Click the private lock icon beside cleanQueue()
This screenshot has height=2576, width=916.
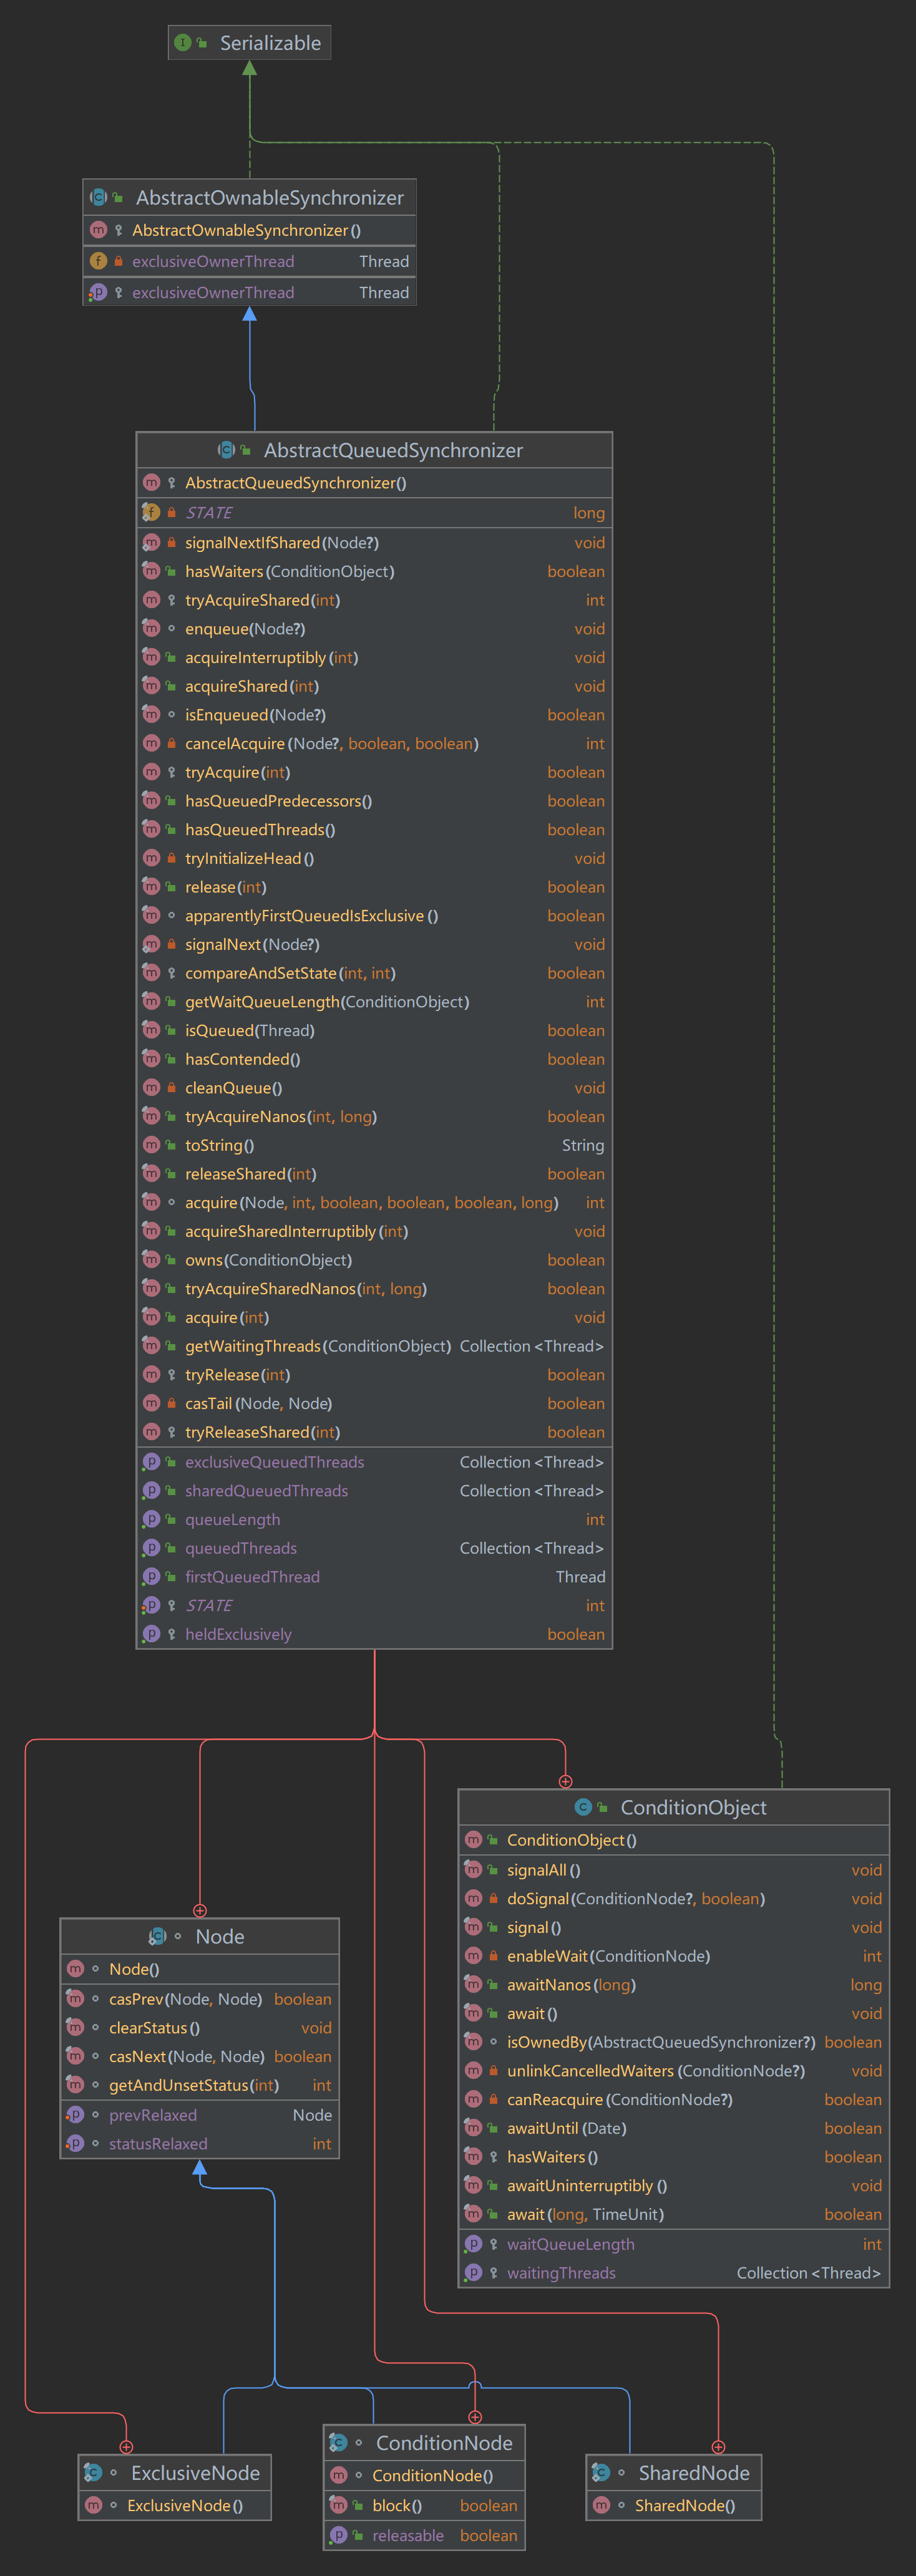171,1087
